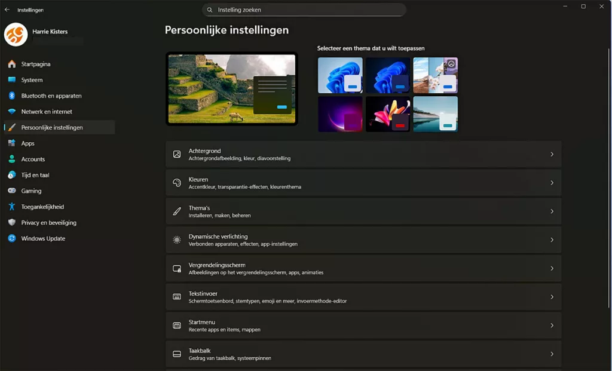
Task: Open Windows Update from the sidebar
Action: coord(42,238)
